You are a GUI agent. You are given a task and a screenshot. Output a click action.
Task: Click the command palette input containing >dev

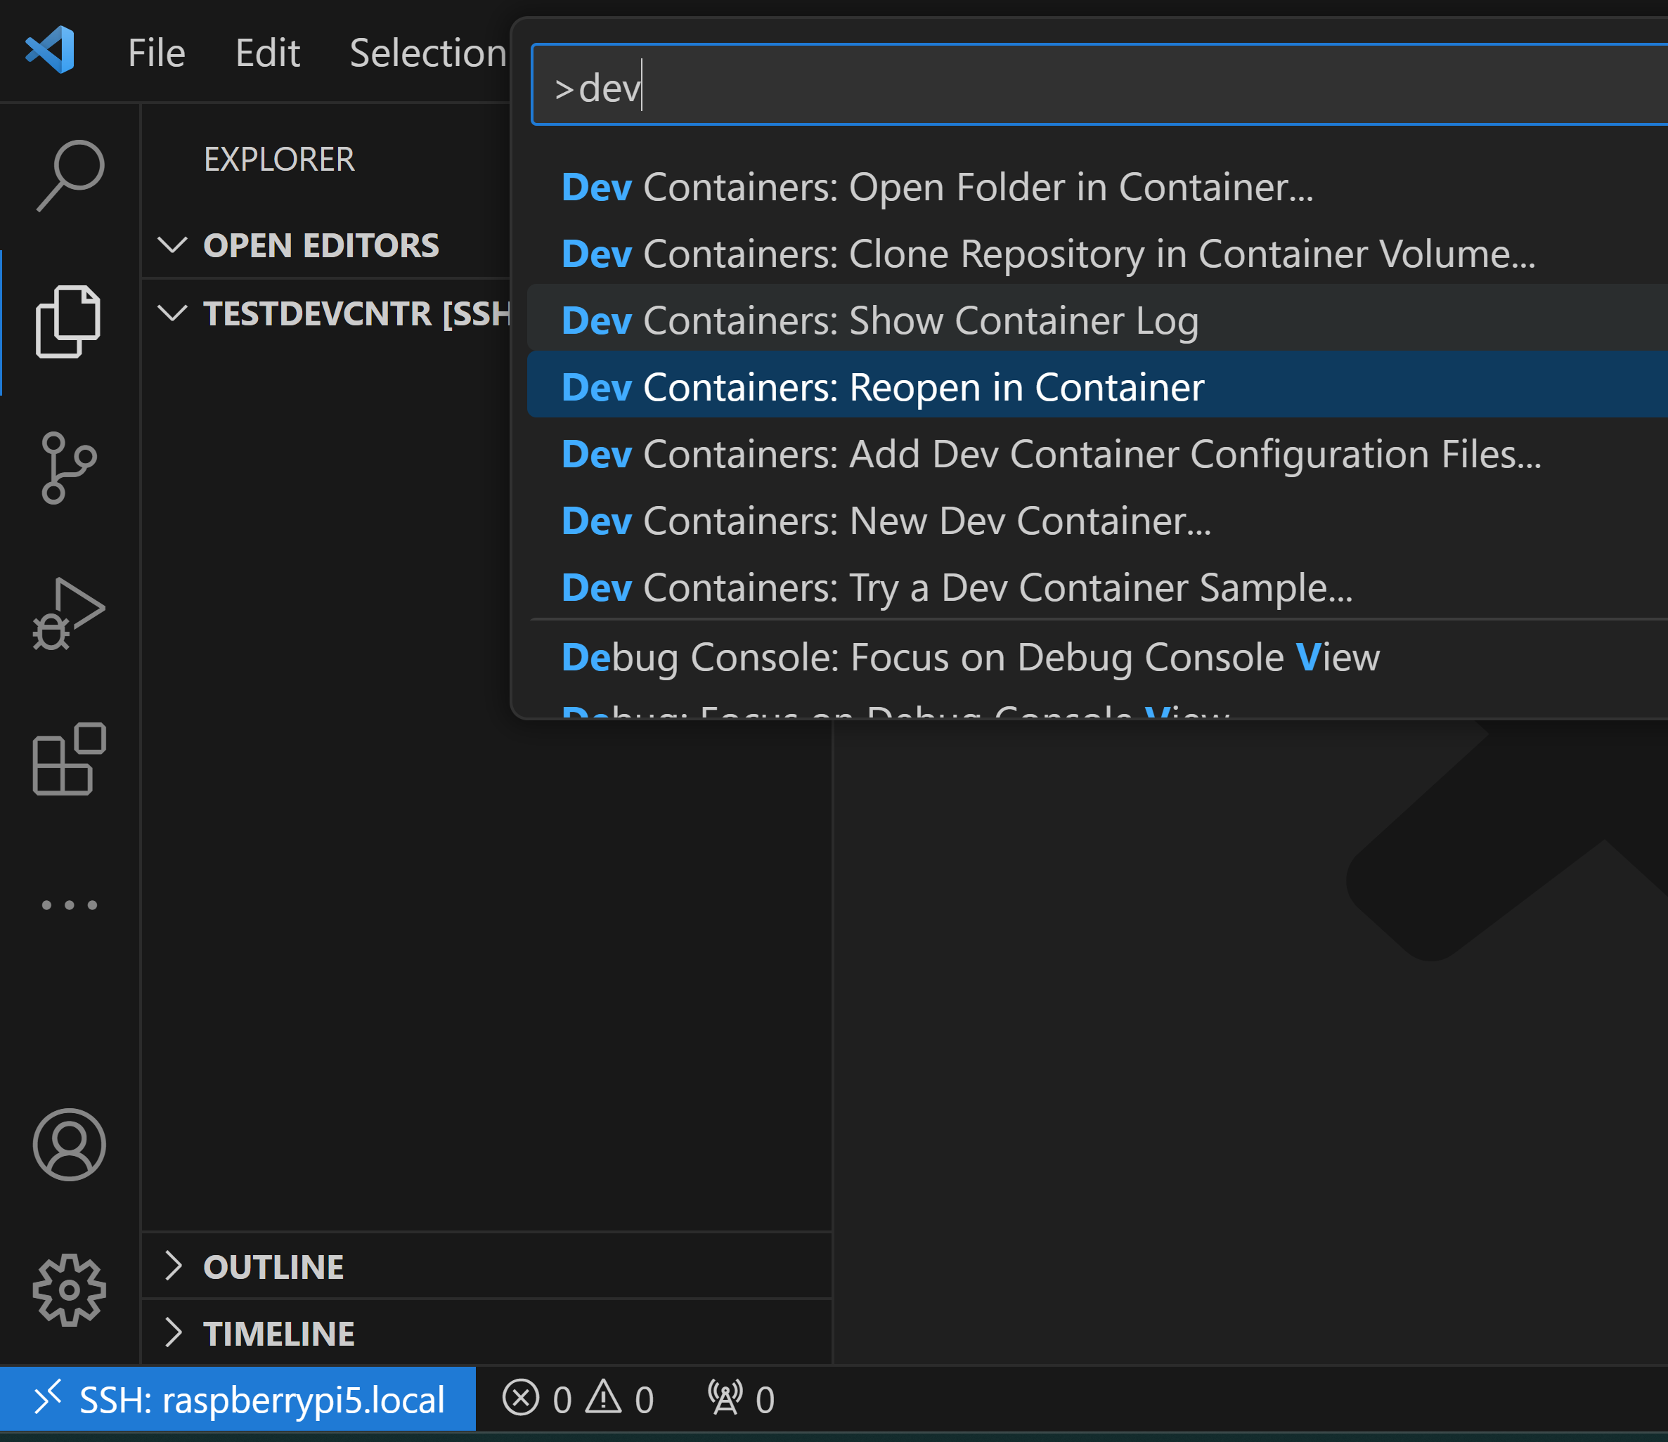coord(1099,85)
